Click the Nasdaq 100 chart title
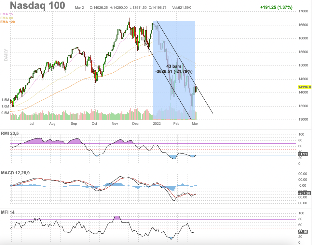The image size is (315, 245). click(37, 6)
